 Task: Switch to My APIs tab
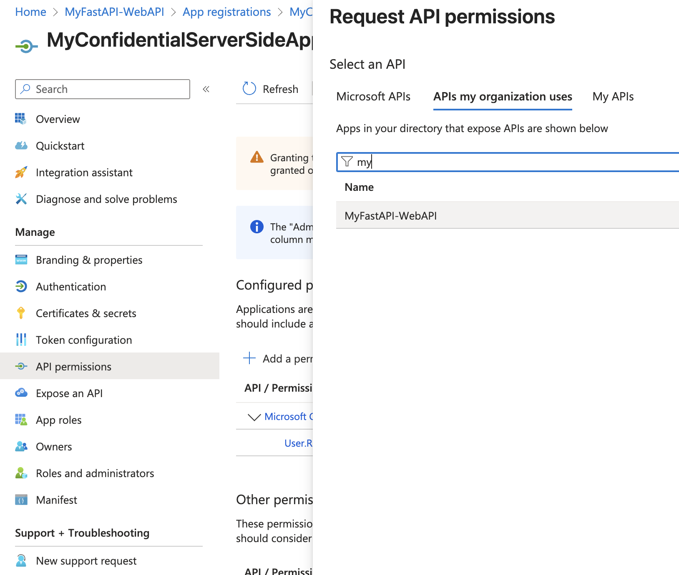[x=613, y=97]
